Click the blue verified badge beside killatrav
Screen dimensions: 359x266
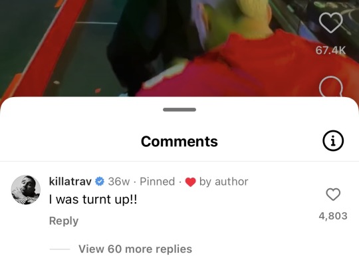click(x=100, y=182)
